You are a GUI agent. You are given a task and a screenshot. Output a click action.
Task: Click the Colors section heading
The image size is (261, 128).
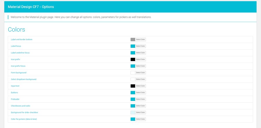tap(17, 29)
